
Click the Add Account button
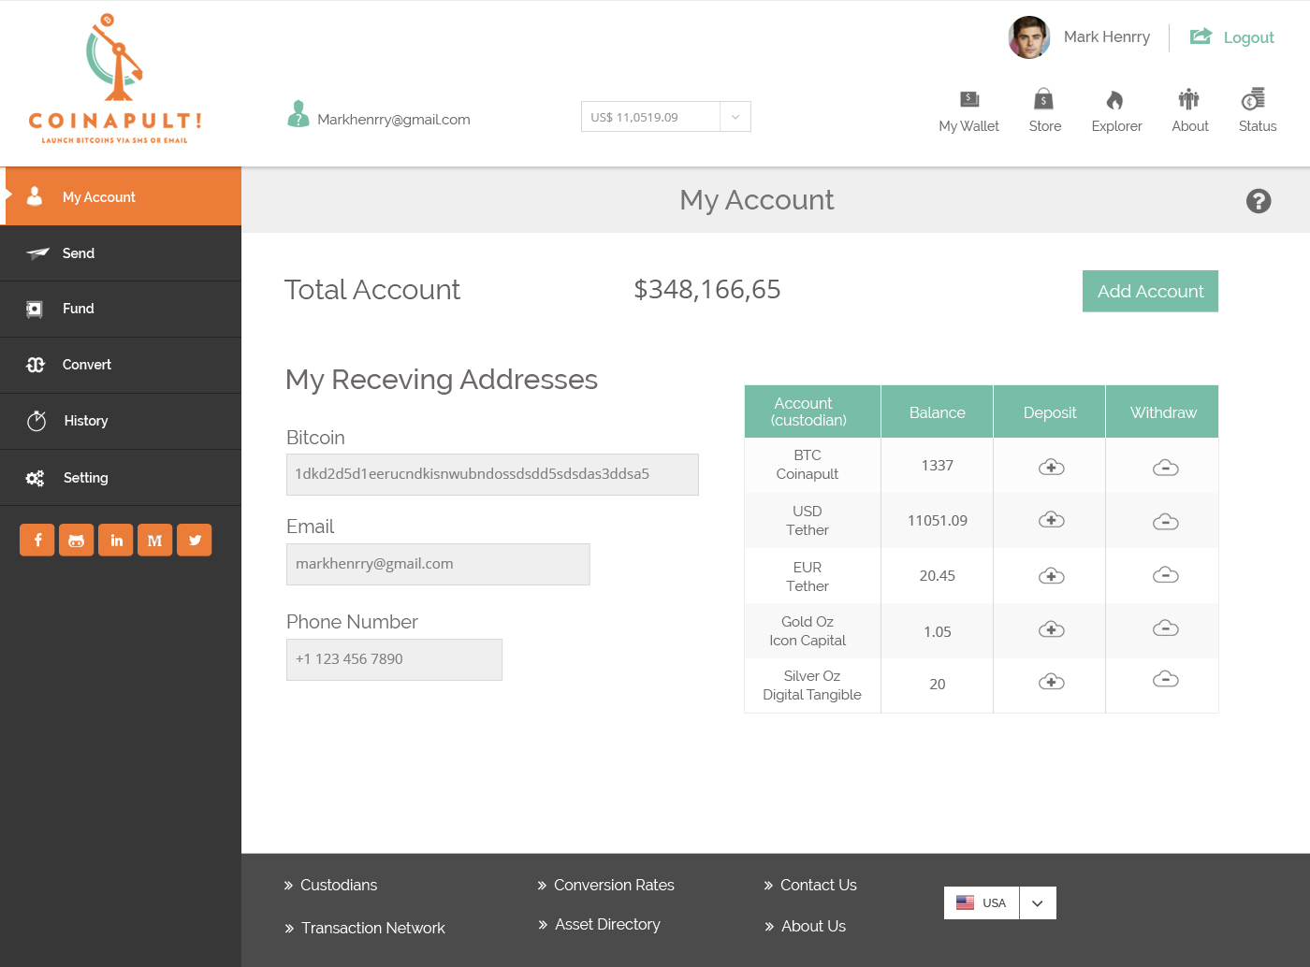pyautogui.click(x=1150, y=291)
